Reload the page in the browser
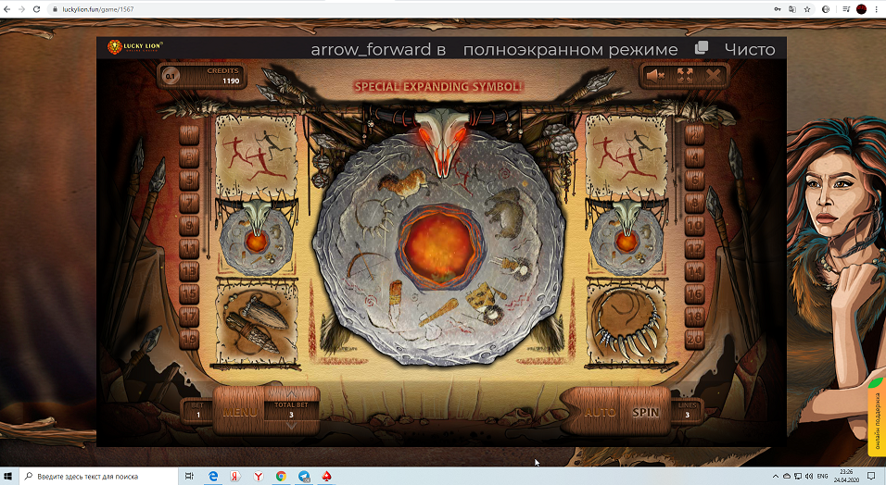Viewport: 886px width, 485px height. click(x=36, y=9)
